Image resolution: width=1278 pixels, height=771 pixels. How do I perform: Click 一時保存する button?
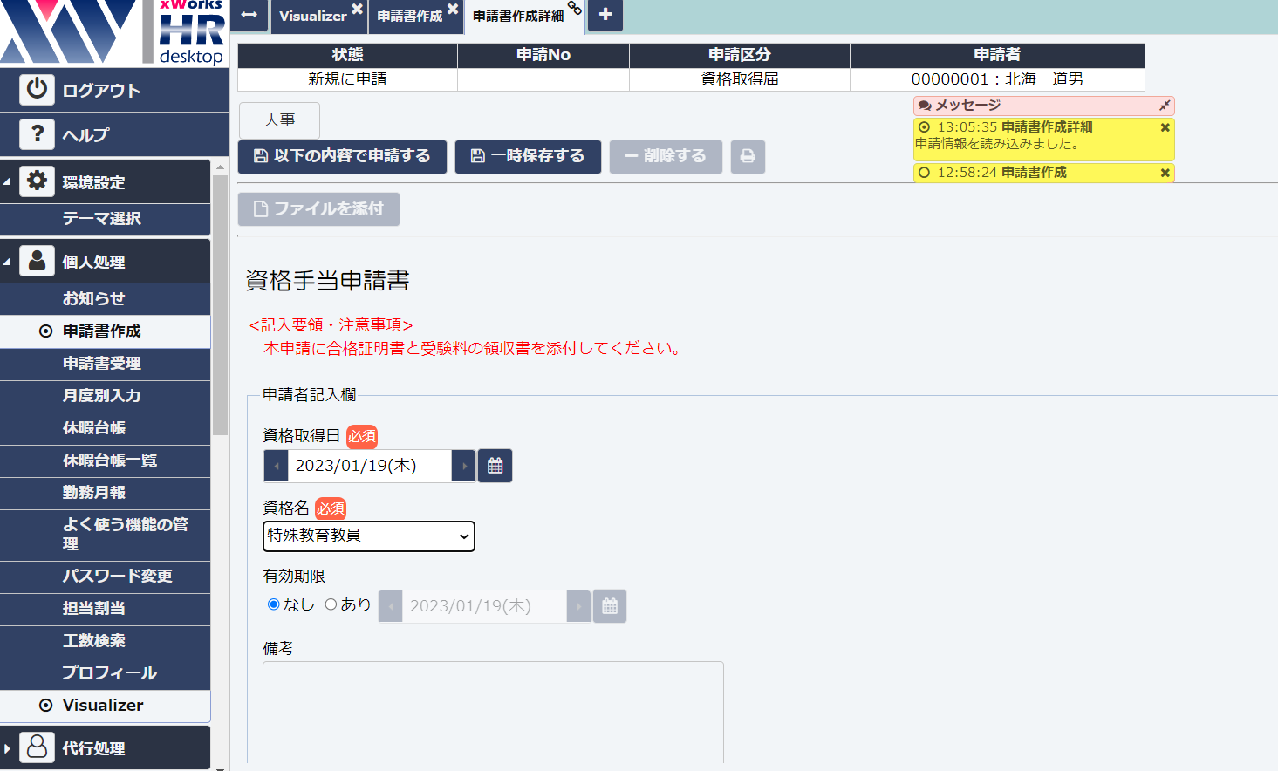tap(528, 157)
